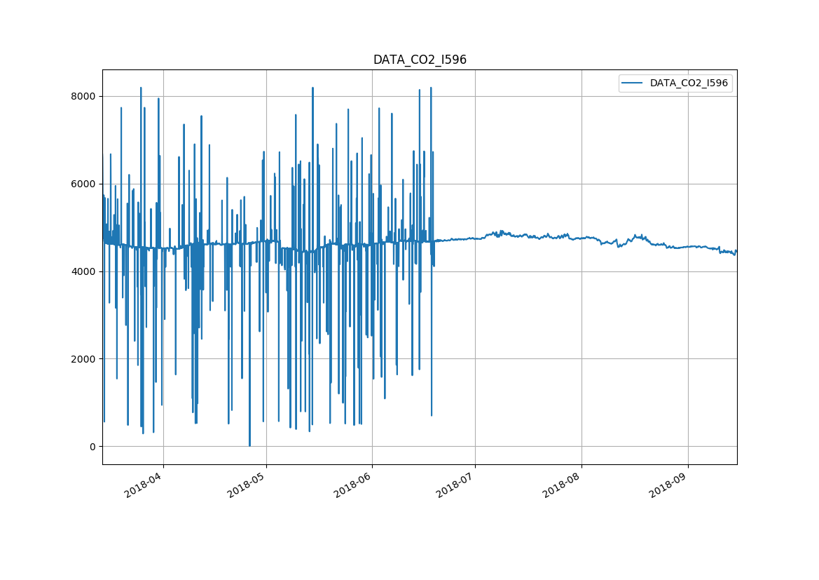819x580 pixels.
Task: Select the 2018-05 x-axis date label
Action: [x=247, y=485]
